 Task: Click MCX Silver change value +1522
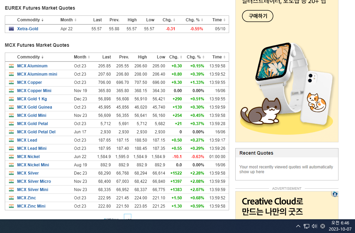coord(176,173)
